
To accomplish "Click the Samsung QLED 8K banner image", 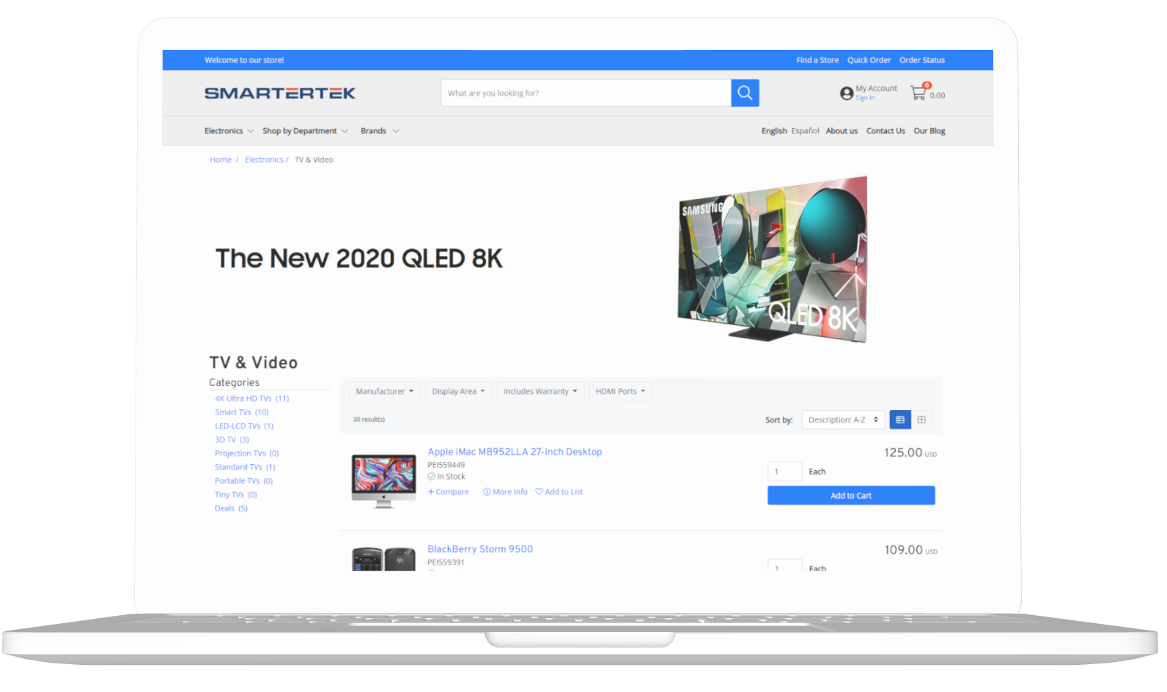I will point(773,258).
